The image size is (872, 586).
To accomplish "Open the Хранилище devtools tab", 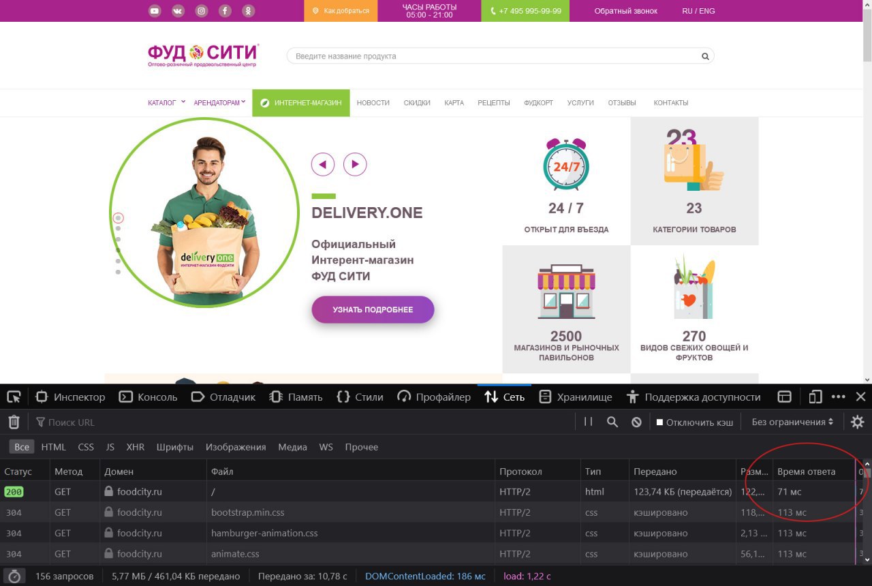I will 575,397.
